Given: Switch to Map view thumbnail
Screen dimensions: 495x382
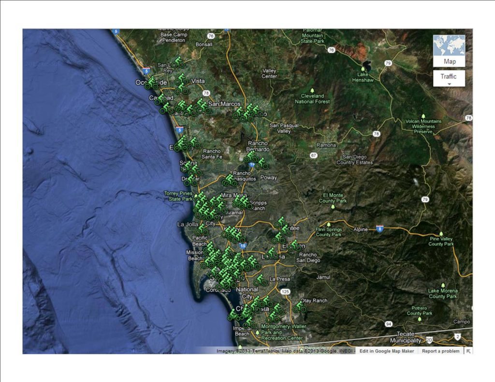Looking at the screenshot, I should click(449, 51).
